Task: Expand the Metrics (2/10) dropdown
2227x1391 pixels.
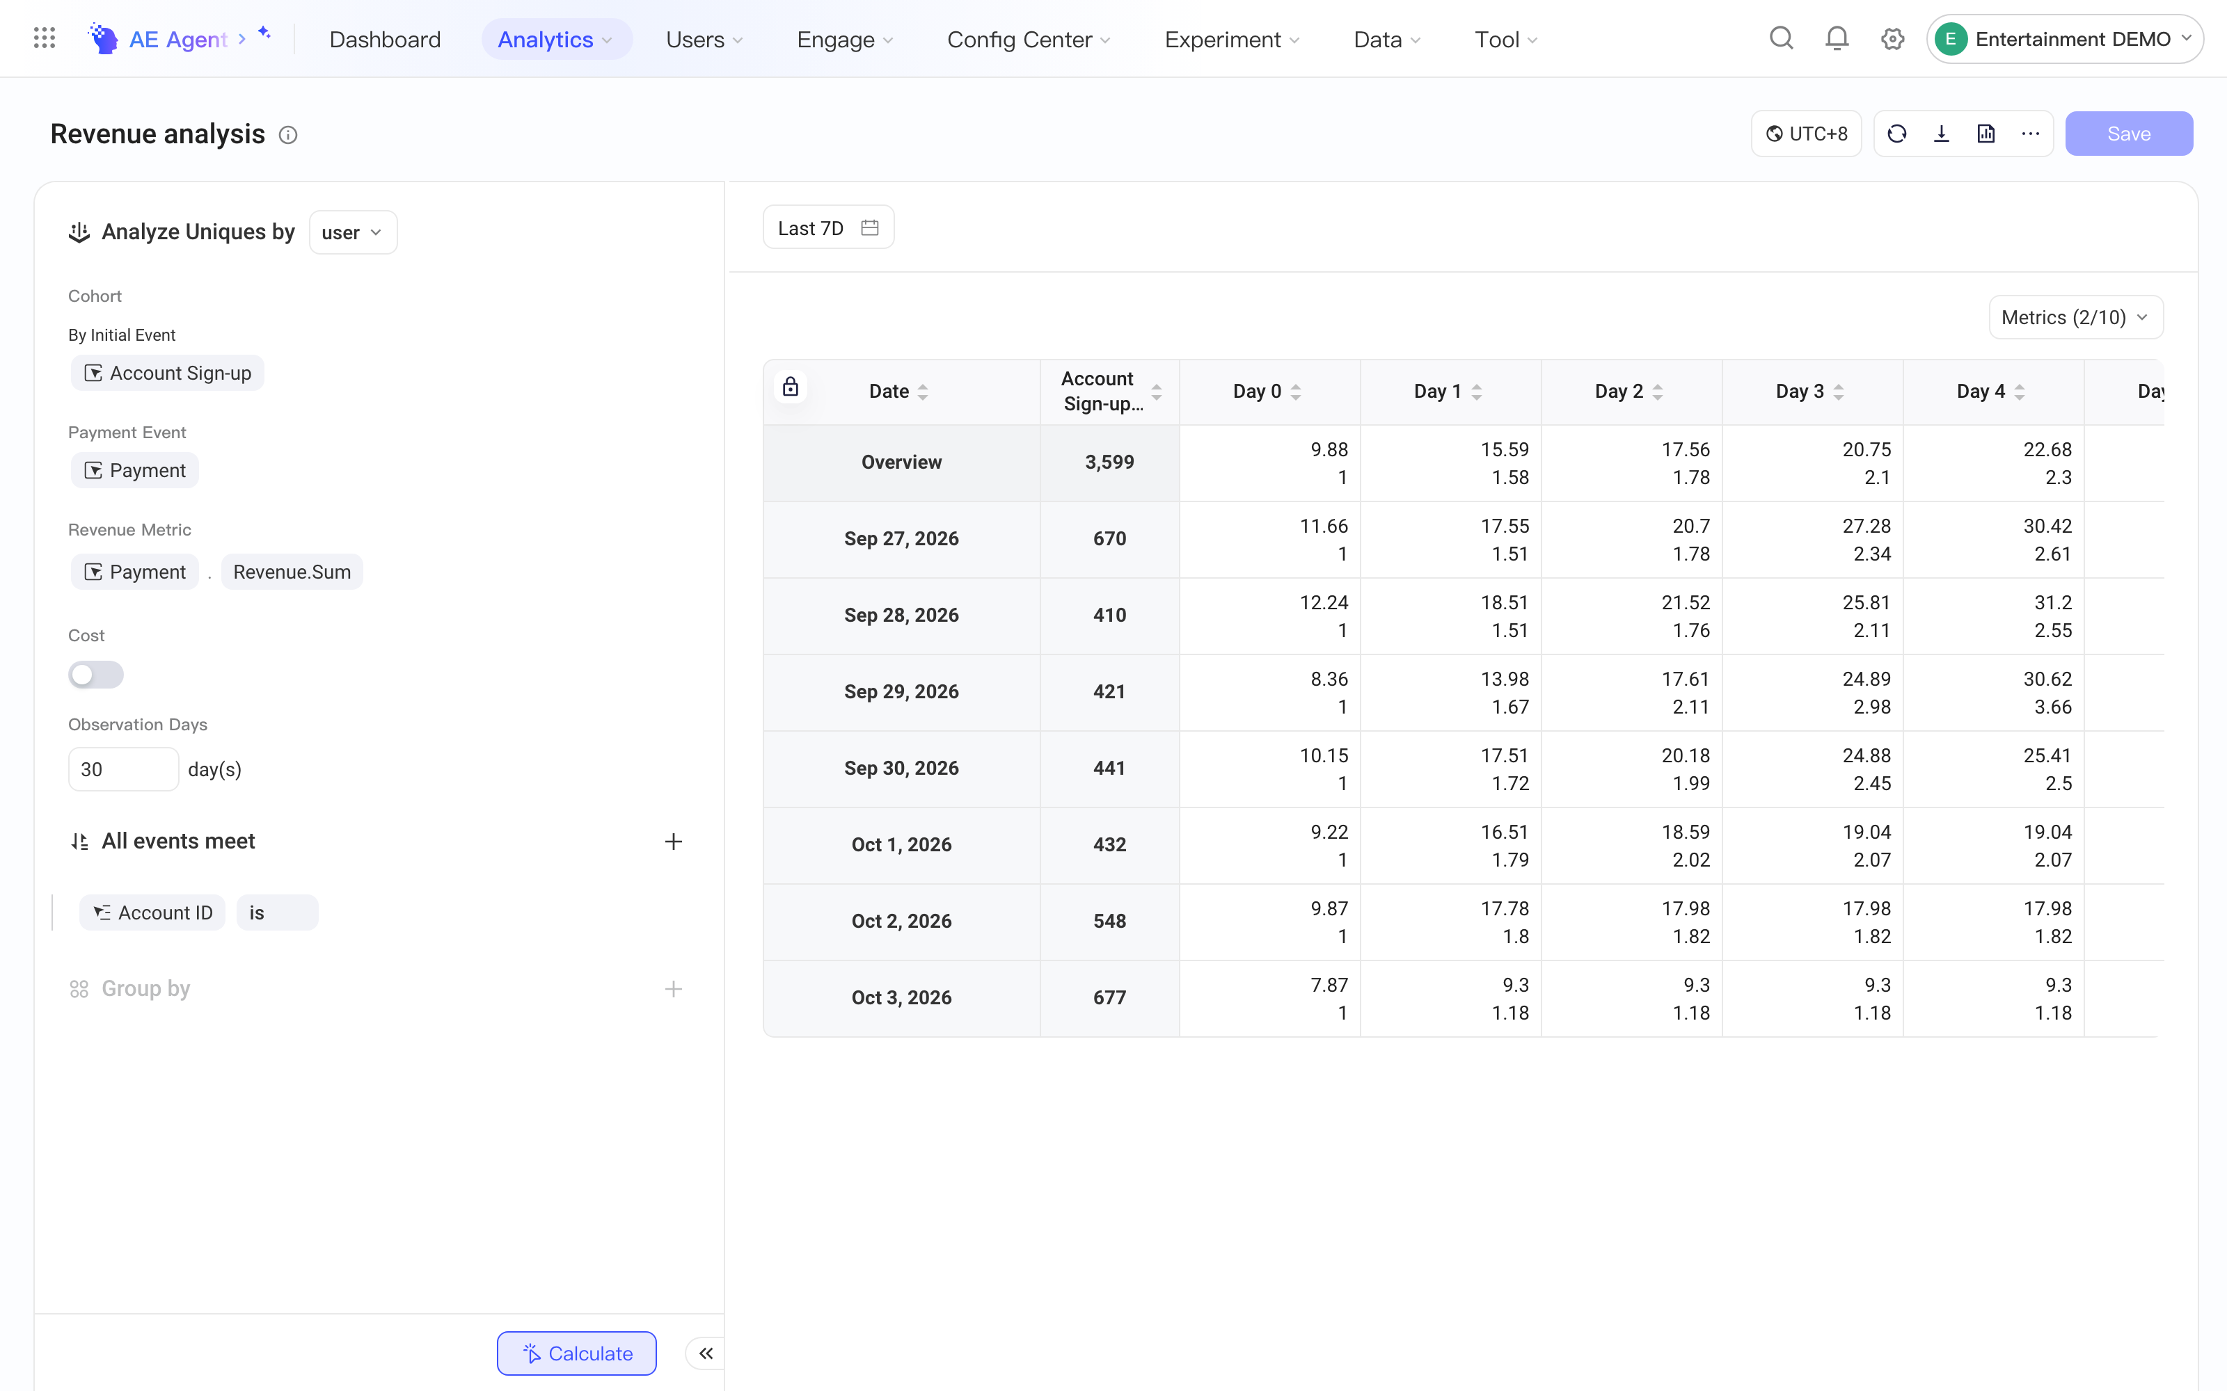Action: pyautogui.click(x=2076, y=317)
